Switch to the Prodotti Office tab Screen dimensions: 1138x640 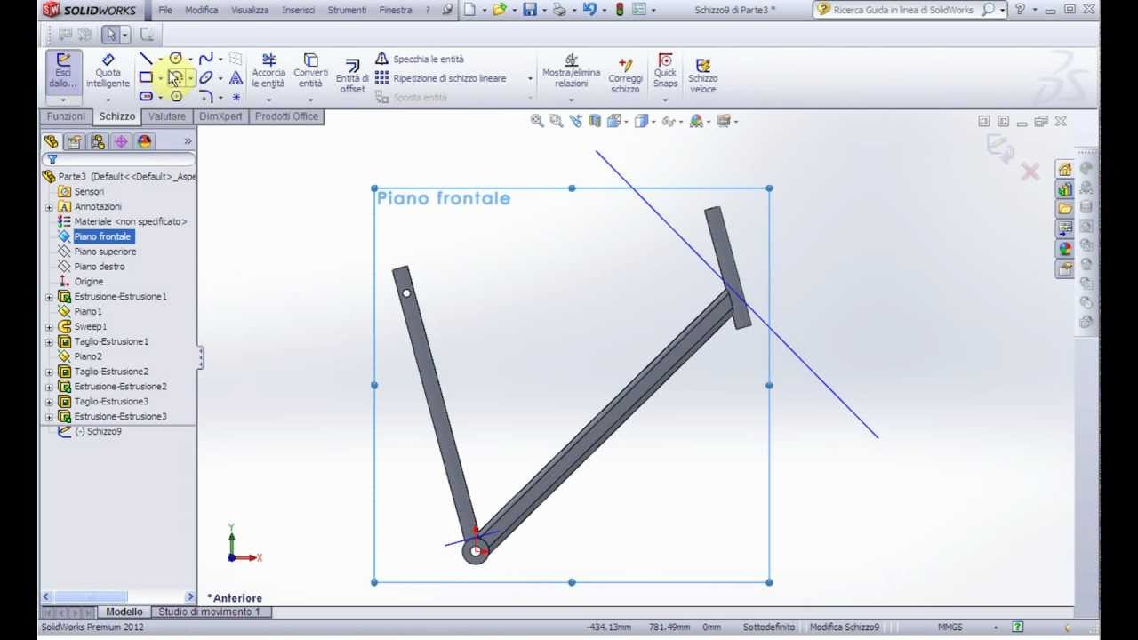click(286, 116)
